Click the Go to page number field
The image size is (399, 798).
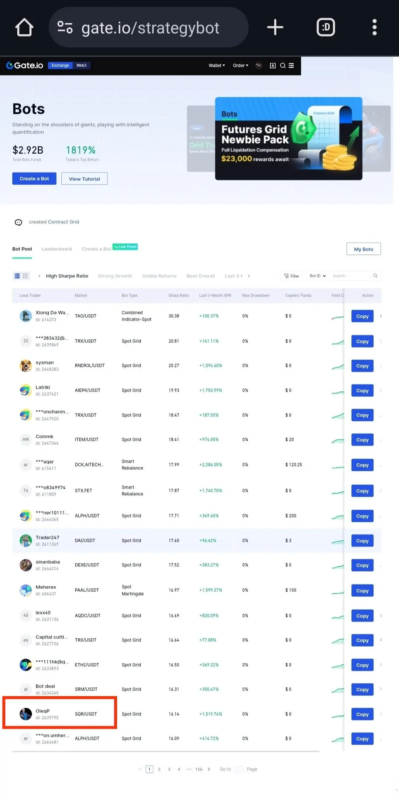[x=239, y=769]
